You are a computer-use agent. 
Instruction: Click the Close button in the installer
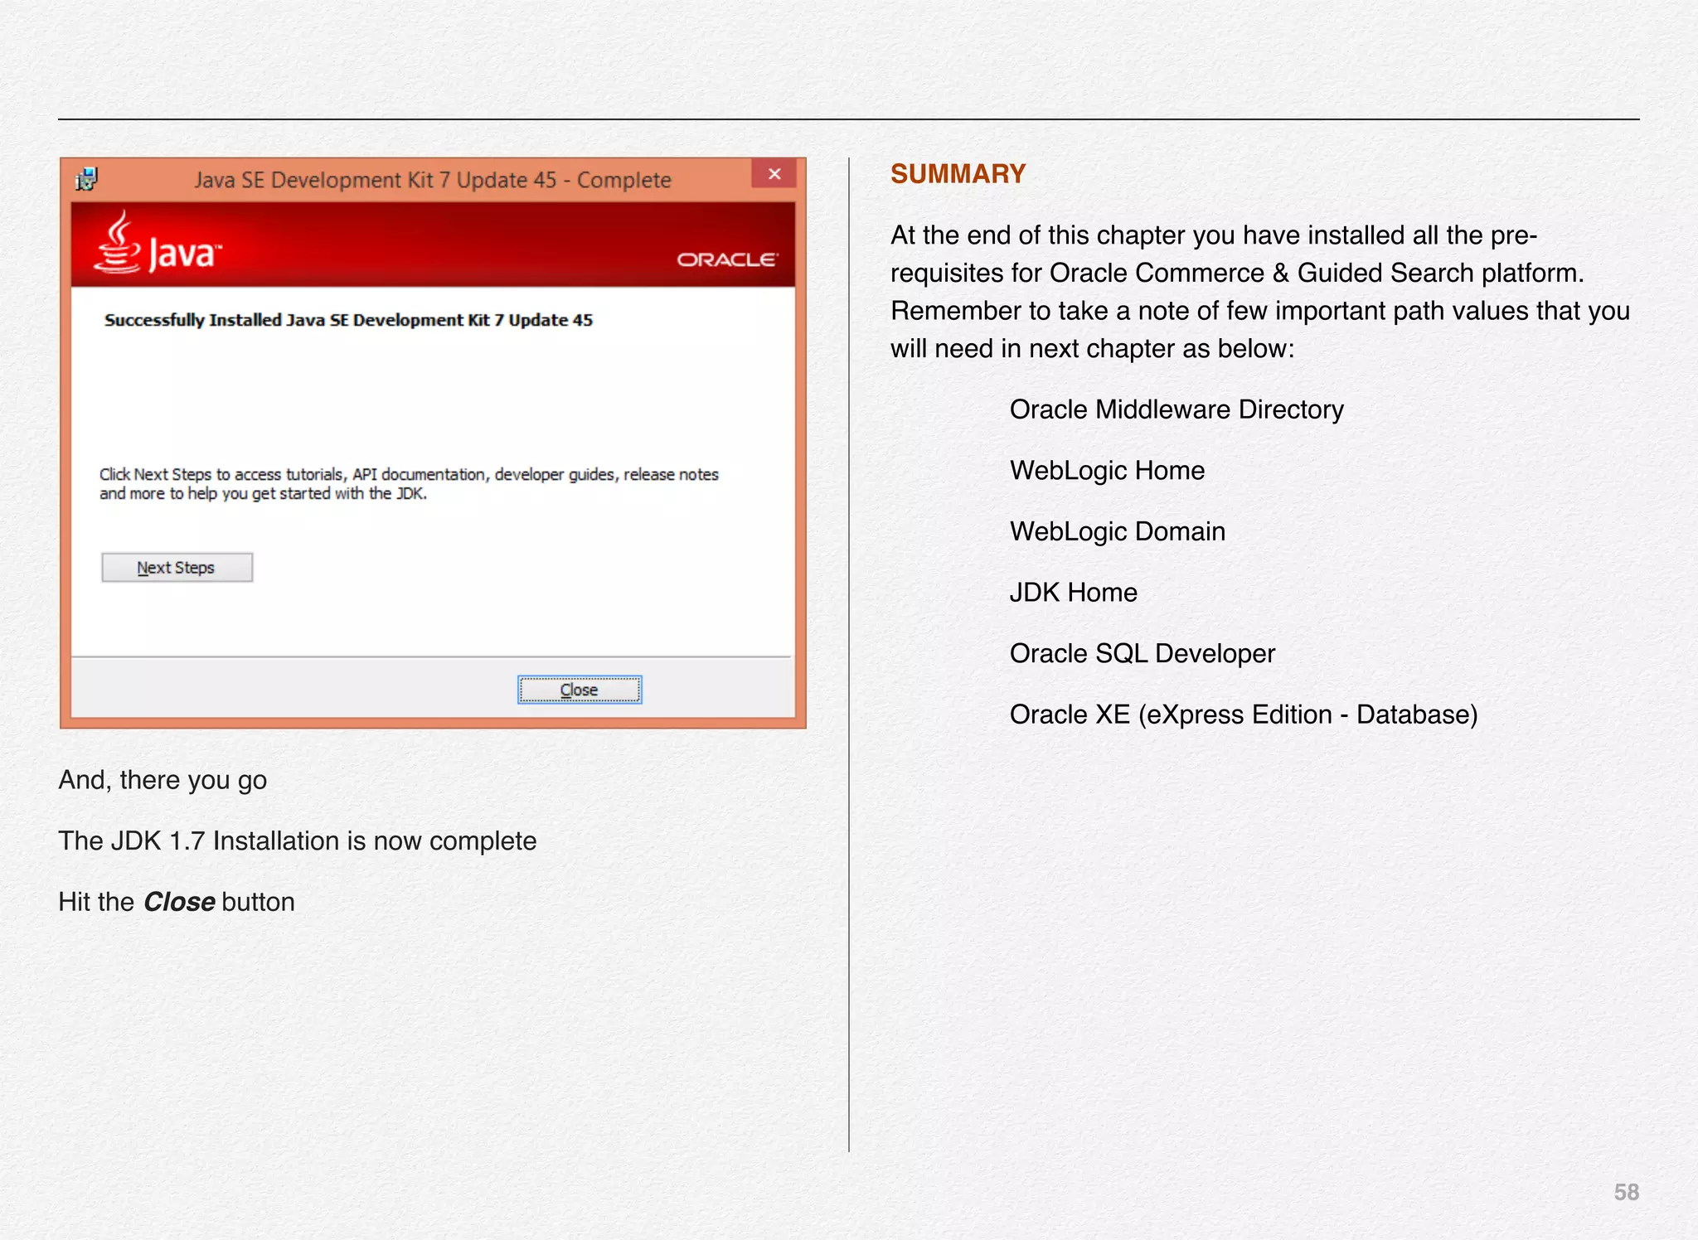click(579, 690)
